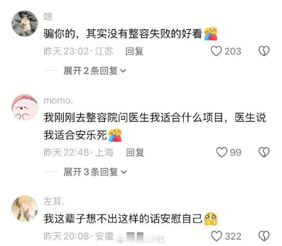Tap the hugging emoji after 整容失败的好看
Viewport: 282px width, 246px height.
pyautogui.click(x=210, y=34)
